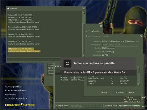
Task: Click the console scrollbar up arrow
Action: 83,13
